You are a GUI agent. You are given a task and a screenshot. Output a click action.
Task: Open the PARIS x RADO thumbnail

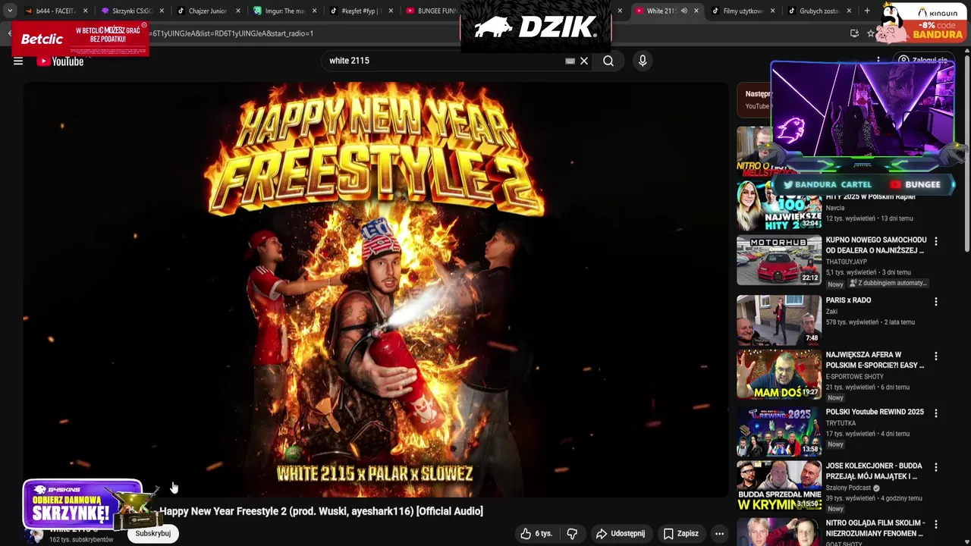(x=779, y=319)
